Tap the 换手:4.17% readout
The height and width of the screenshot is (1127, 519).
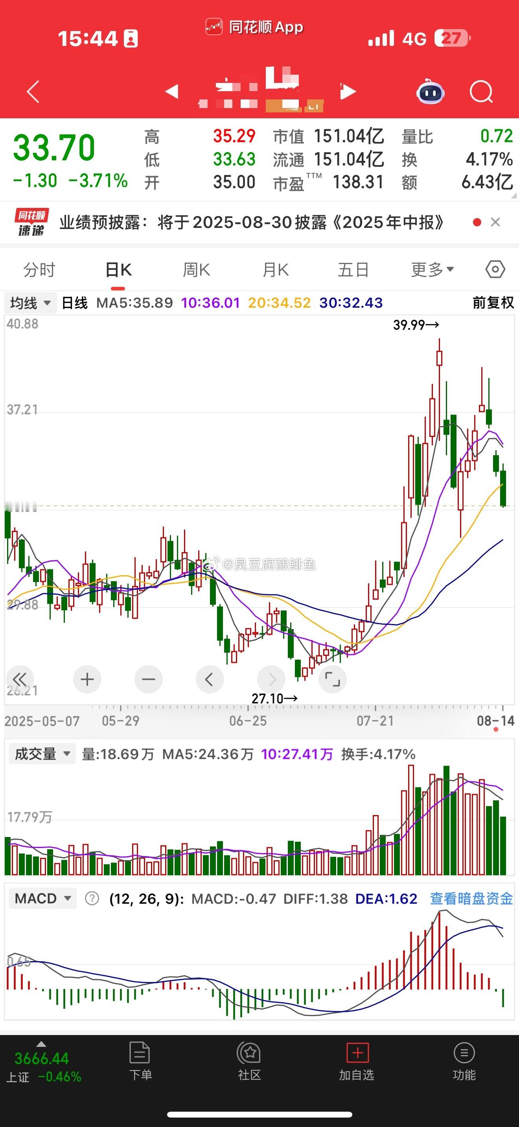pyautogui.click(x=379, y=754)
